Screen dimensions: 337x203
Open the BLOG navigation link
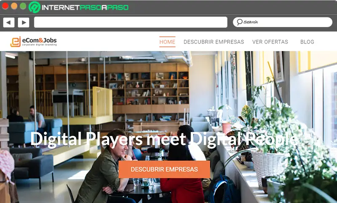pos(307,42)
